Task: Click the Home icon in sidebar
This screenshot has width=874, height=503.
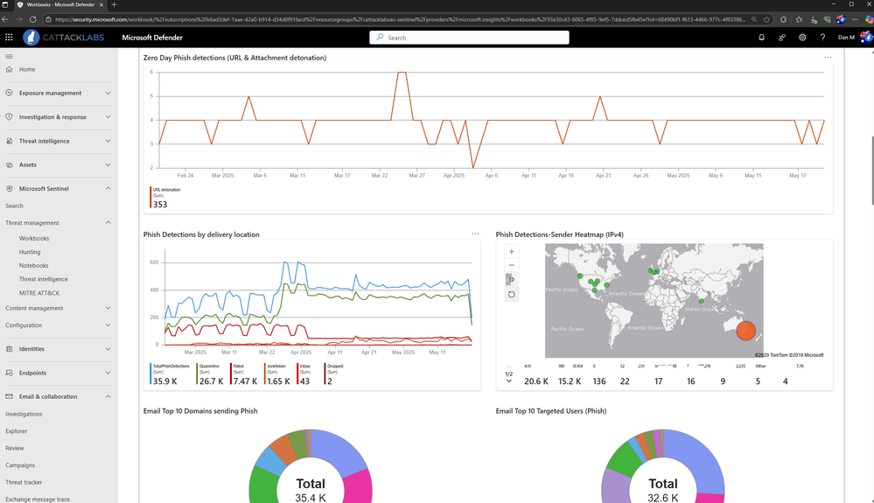Action: [x=9, y=70]
